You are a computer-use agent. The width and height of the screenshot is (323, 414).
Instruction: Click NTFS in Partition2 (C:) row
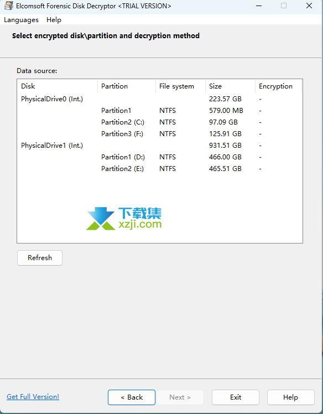(168, 122)
